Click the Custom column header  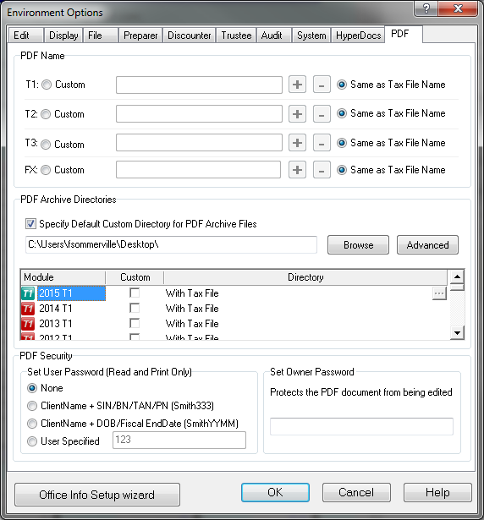(135, 277)
